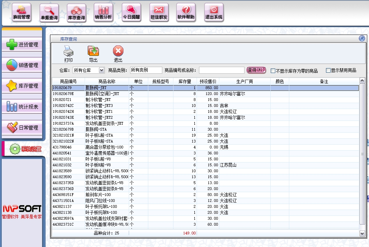Click the 导出 export icon

click(93, 52)
